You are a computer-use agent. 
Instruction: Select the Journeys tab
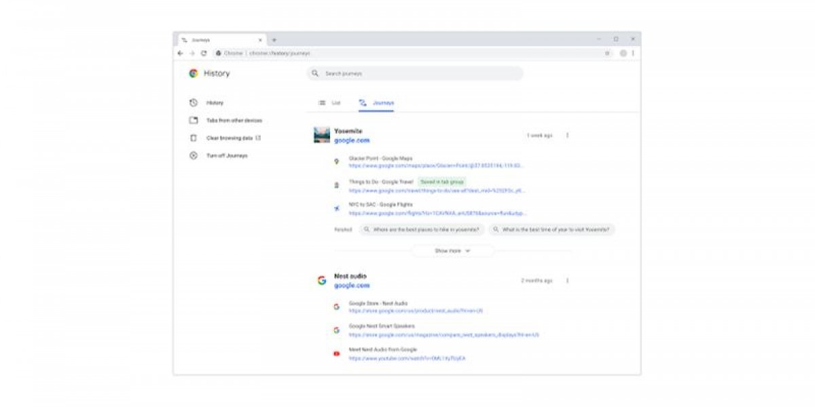(376, 103)
